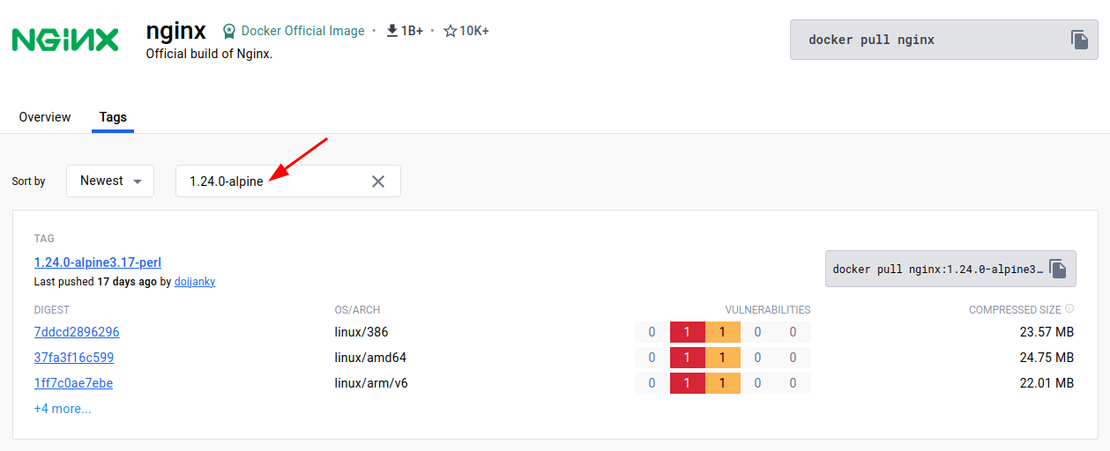This screenshot has height=451, width=1110.
Task: Click the nginx repository title
Action: 176,31
